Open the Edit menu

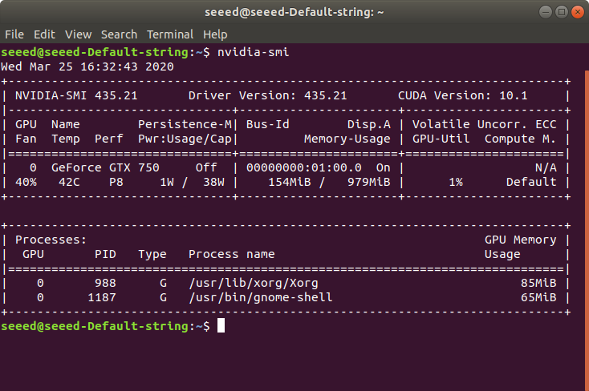[44, 34]
